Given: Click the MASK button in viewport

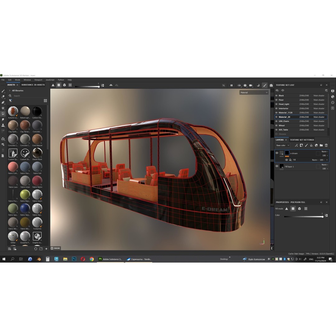Looking at the screenshot, I should [55, 248].
